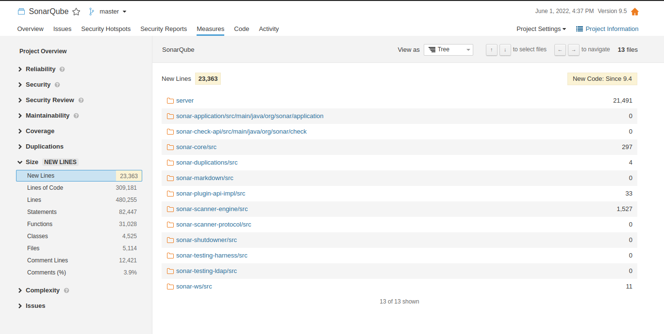The image size is (664, 334).
Task: Open the Project Settings dropdown
Action: coord(541,29)
